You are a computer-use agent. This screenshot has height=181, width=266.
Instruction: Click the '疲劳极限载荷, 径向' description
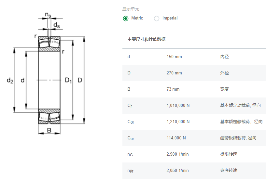pos(238,138)
